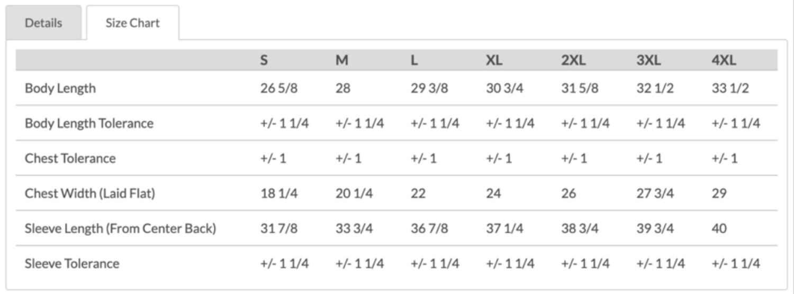The height and width of the screenshot is (294, 794).
Task: Click the Chest Width (Laid Flat) label
Action: coord(90,194)
